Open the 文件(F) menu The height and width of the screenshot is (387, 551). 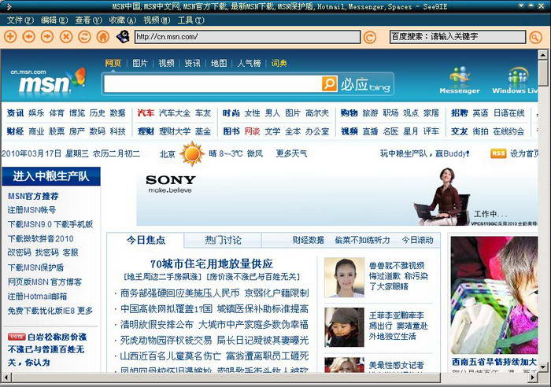(20, 20)
